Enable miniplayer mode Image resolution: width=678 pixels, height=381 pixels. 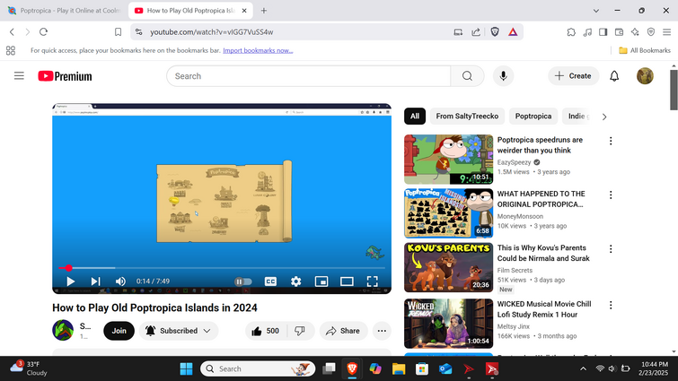pos(321,281)
